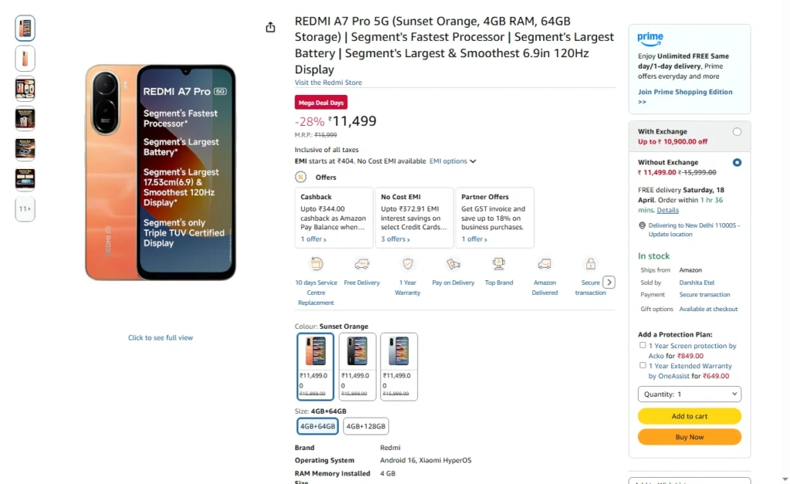Open the Quantity dropdown

point(689,394)
